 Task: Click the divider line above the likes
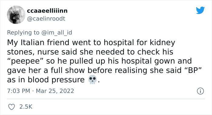click(106, 99)
